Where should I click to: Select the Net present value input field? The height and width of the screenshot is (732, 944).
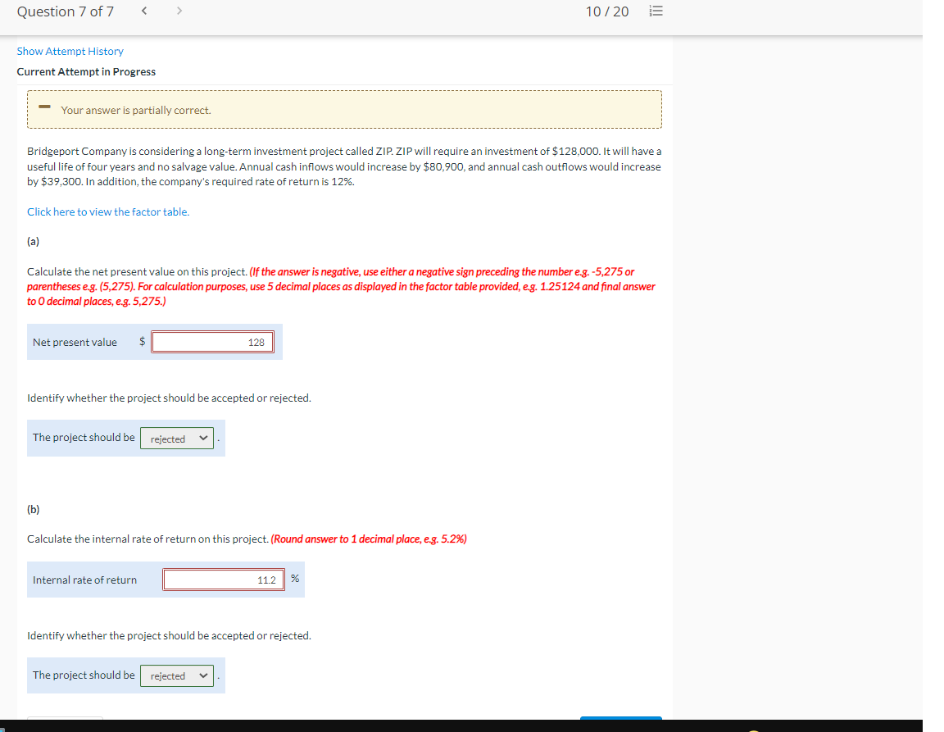(212, 342)
